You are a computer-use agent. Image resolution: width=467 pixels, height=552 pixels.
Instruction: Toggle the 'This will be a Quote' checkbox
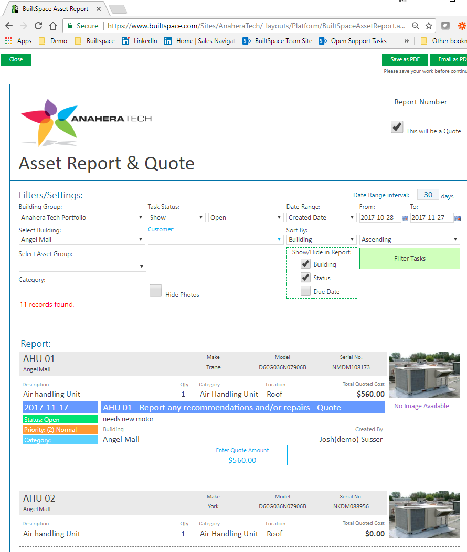click(x=397, y=126)
